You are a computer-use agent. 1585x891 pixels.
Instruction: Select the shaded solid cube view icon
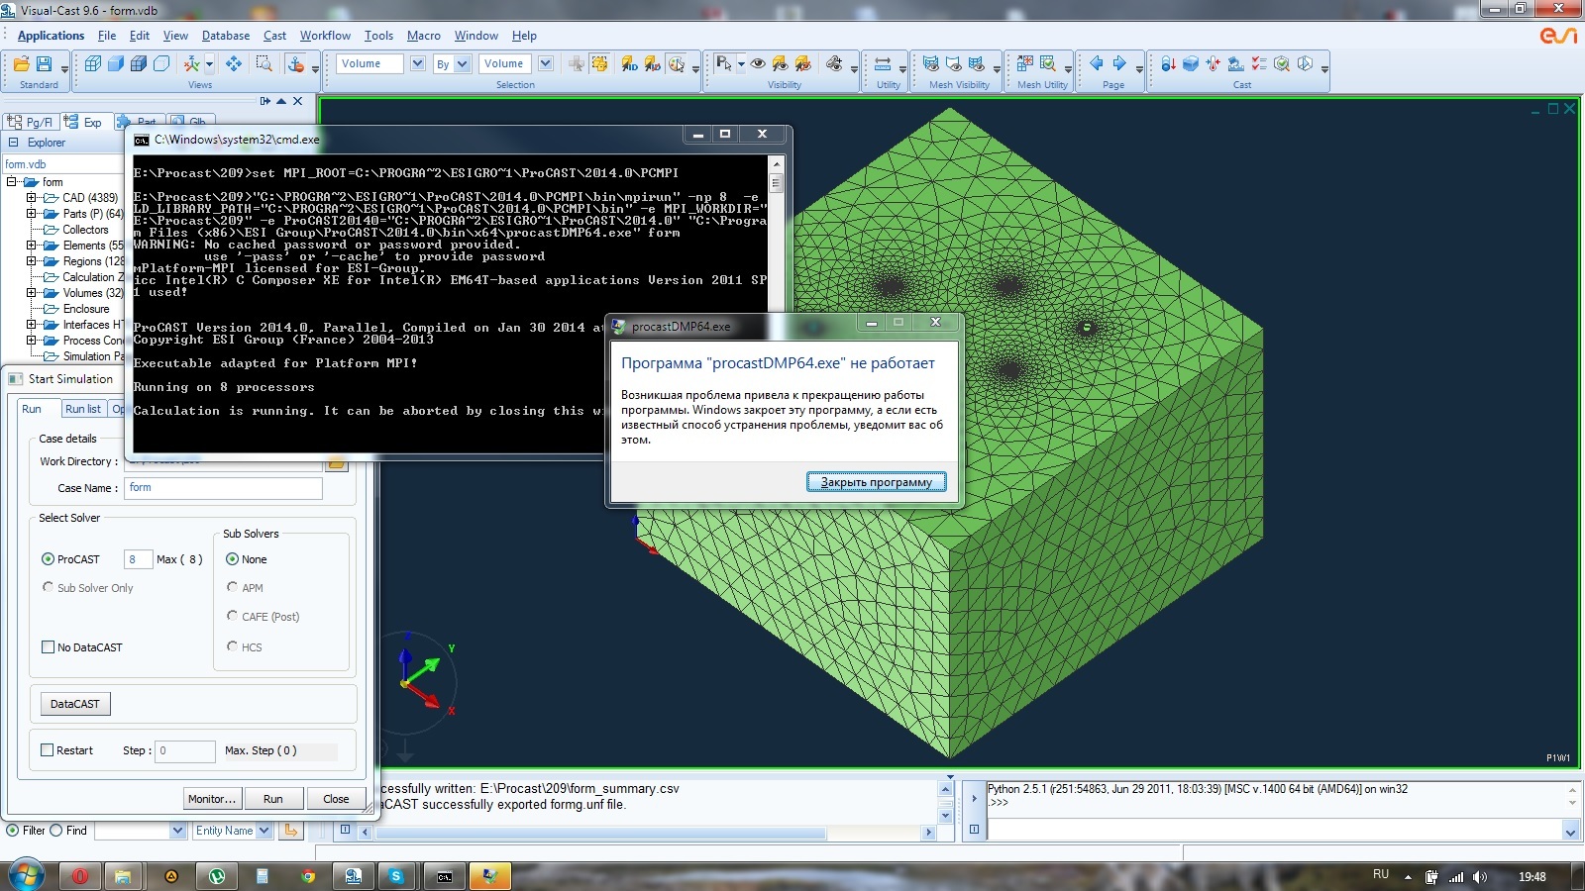116,63
